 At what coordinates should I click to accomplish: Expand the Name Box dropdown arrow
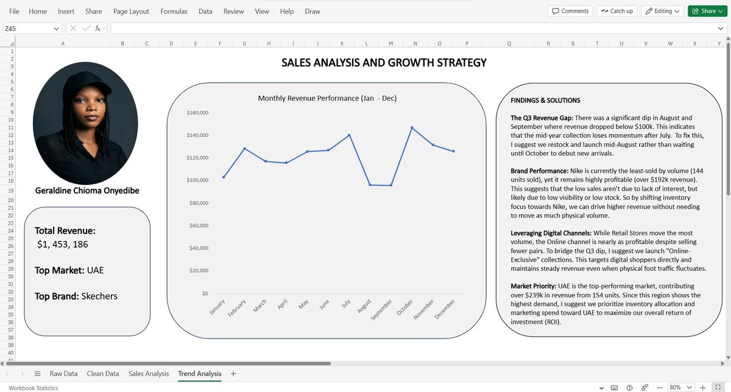tap(57, 28)
